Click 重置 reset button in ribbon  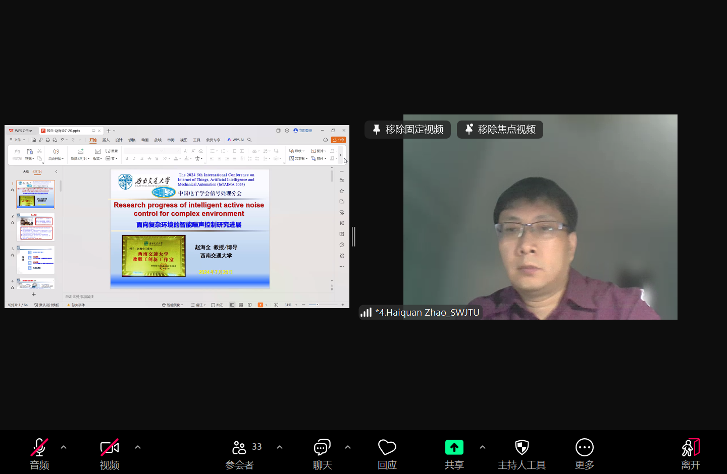point(112,151)
